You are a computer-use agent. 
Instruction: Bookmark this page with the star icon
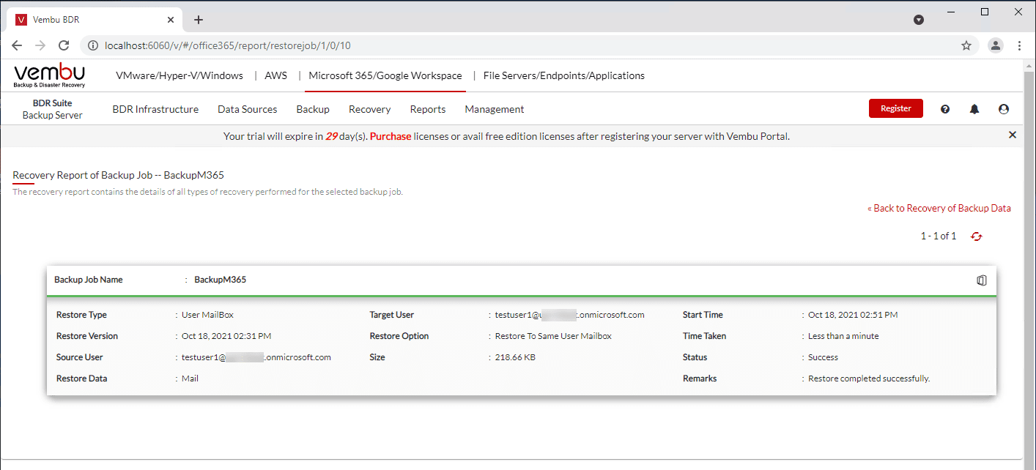coord(966,45)
